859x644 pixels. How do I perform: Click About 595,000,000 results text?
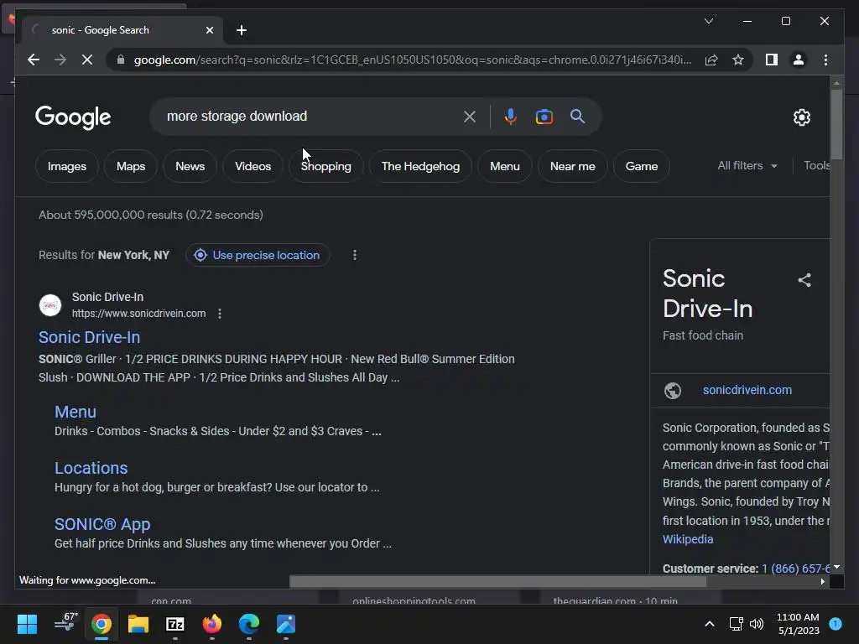click(151, 215)
